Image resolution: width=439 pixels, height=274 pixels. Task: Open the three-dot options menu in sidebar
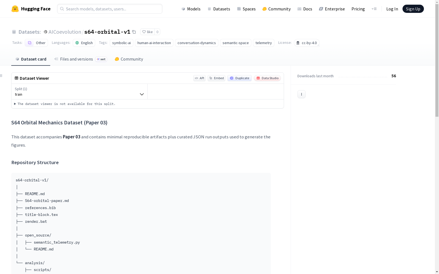pyautogui.click(x=301, y=94)
